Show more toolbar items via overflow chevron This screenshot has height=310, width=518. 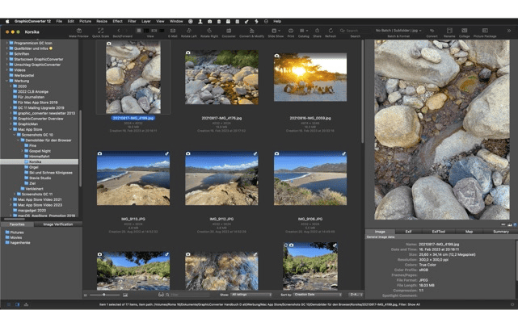click(509, 31)
